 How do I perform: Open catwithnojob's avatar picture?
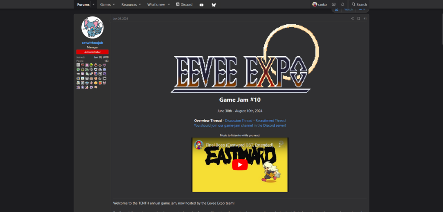click(93, 27)
